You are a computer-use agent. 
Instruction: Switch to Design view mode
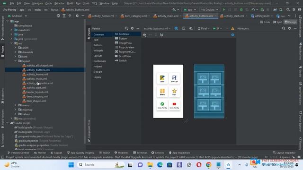[290, 22]
